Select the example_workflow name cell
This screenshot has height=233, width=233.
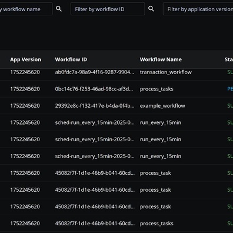pyautogui.click(x=162, y=106)
